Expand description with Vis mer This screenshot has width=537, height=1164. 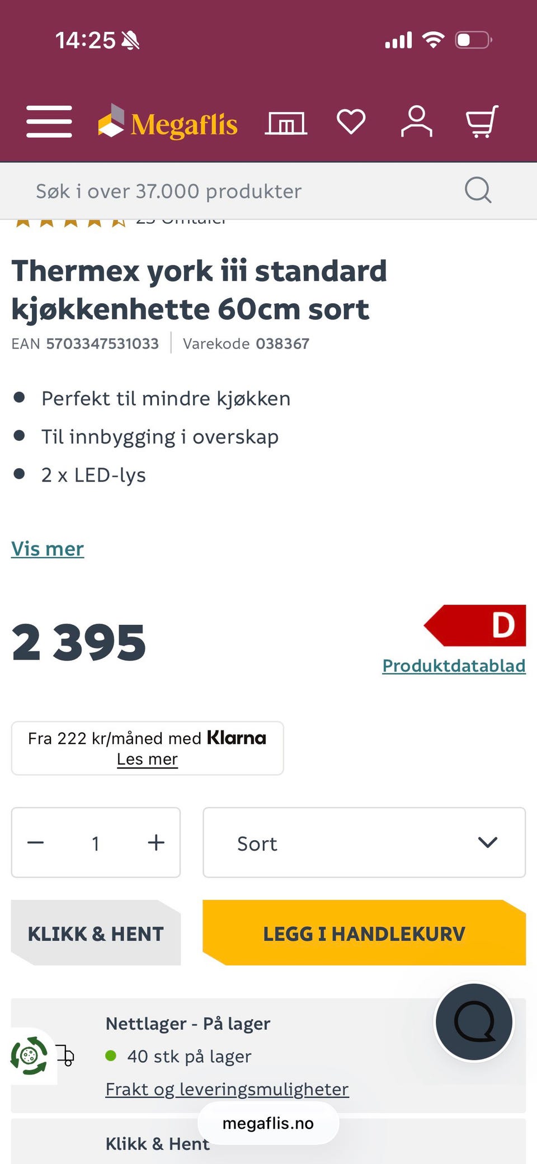click(48, 549)
